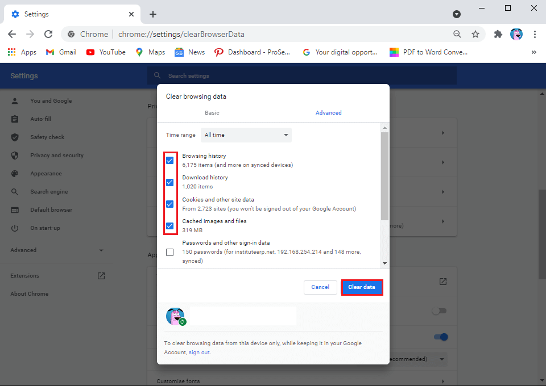Switch to the Basic tab
The width and height of the screenshot is (546, 386).
(212, 113)
